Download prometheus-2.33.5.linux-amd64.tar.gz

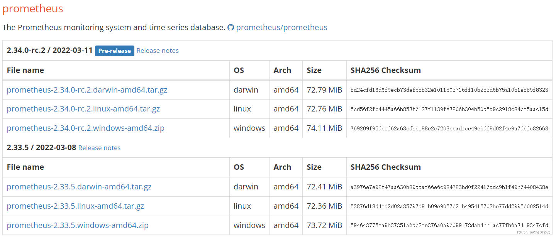coord(75,206)
